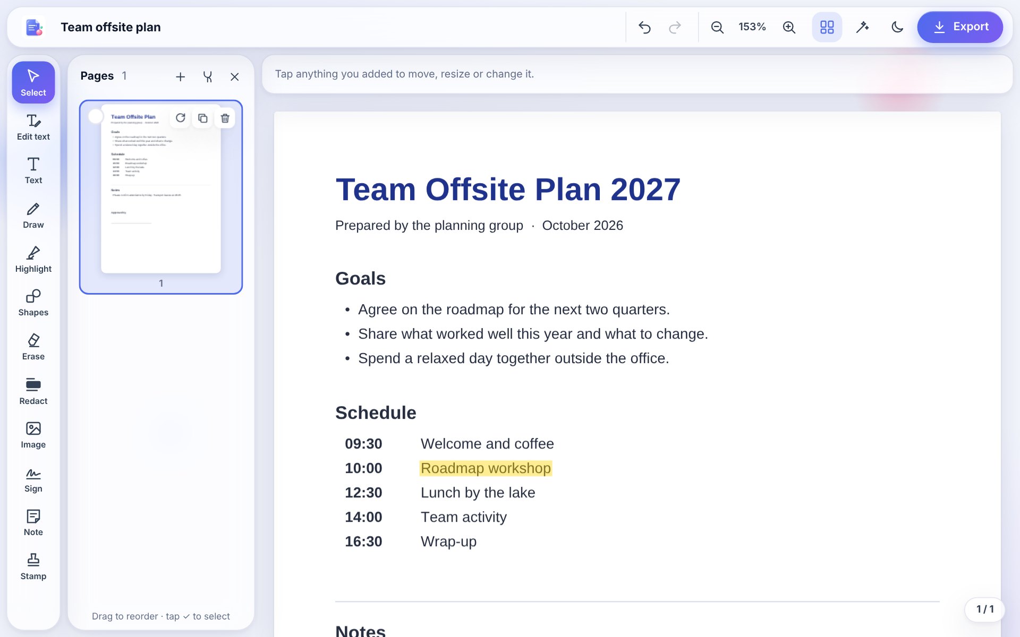Zoom in on the document
Viewport: 1020px width, 637px height.
click(789, 27)
